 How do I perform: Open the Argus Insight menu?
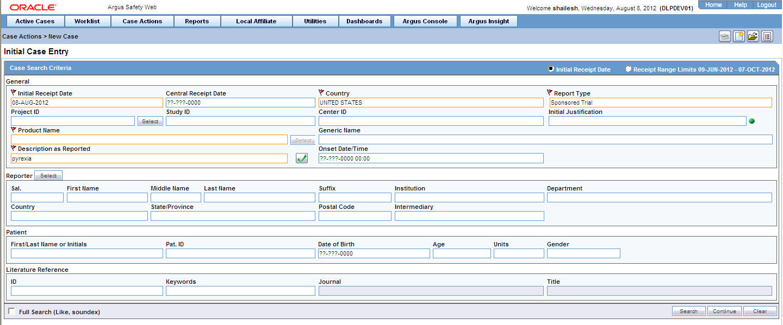(x=489, y=21)
